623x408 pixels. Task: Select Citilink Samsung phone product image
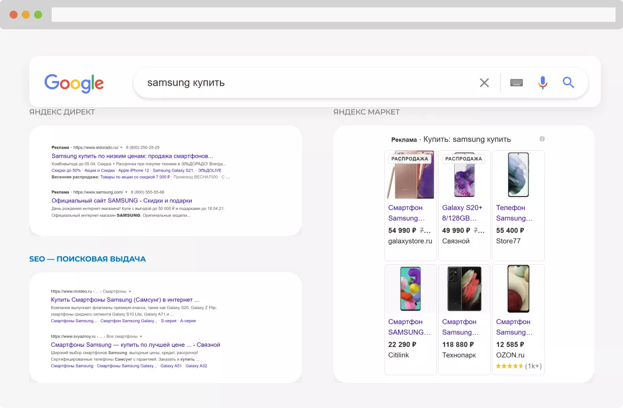[410, 289]
